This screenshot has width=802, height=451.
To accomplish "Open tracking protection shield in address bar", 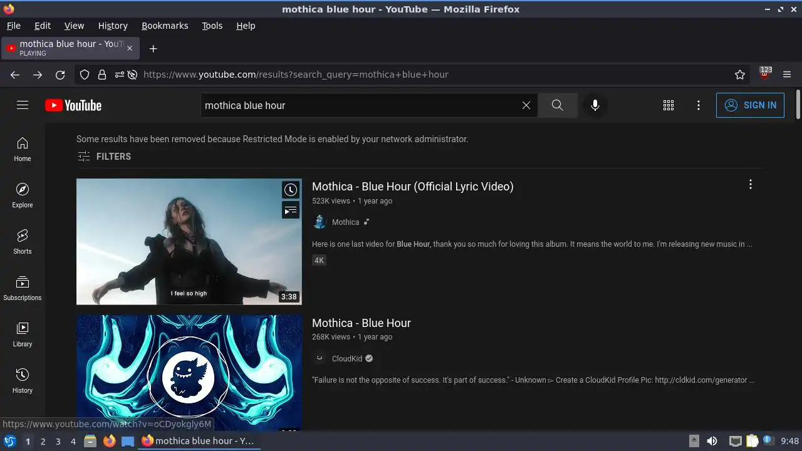I will (x=85, y=75).
